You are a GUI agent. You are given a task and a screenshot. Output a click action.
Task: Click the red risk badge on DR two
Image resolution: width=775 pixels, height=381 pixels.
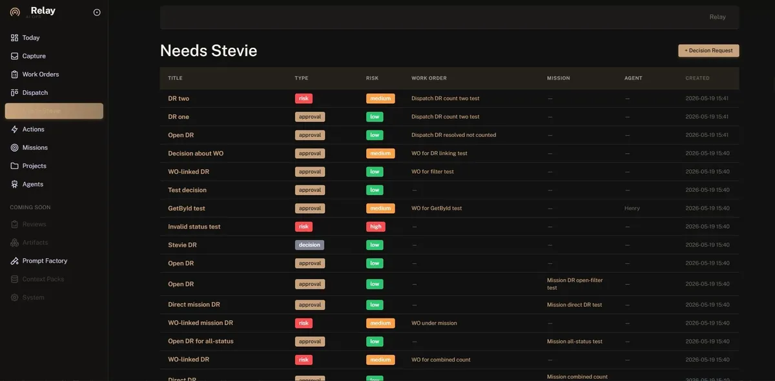pos(304,99)
